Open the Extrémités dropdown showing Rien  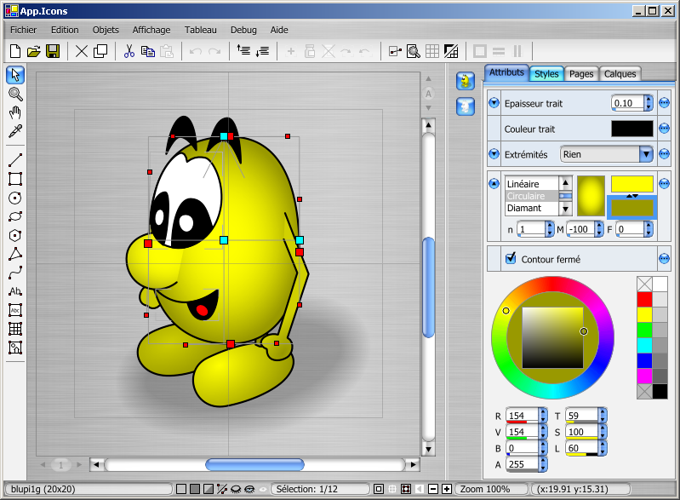tap(607, 154)
